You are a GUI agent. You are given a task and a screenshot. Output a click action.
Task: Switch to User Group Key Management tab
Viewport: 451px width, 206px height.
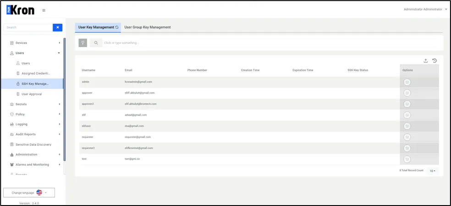148,27
